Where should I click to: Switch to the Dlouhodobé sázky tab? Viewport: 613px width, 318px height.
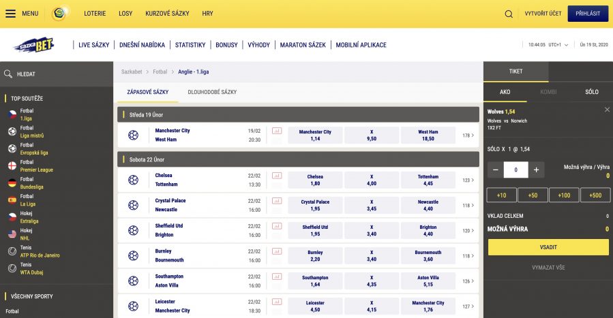[x=212, y=92]
